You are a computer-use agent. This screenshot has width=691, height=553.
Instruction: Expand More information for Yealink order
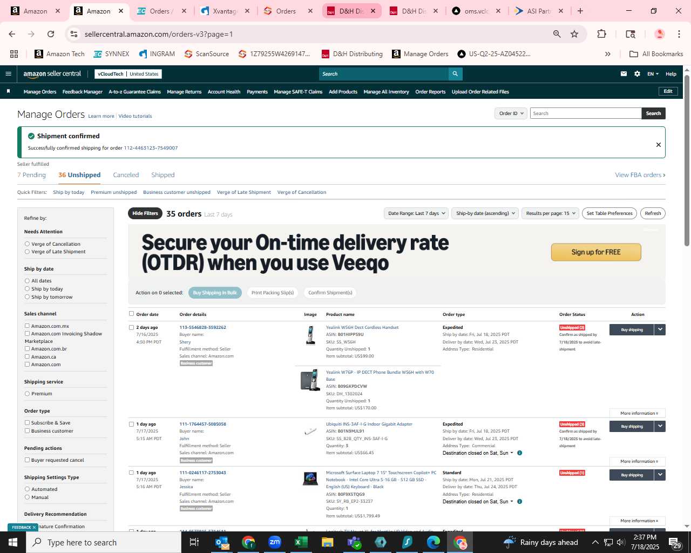click(x=638, y=413)
